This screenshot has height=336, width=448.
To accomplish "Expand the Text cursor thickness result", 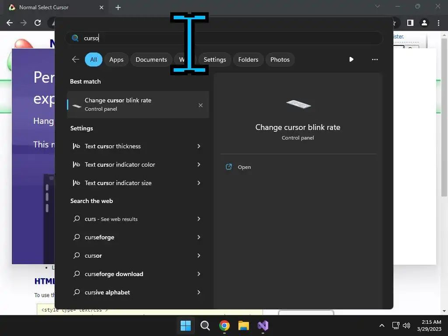I will pos(199,146).
